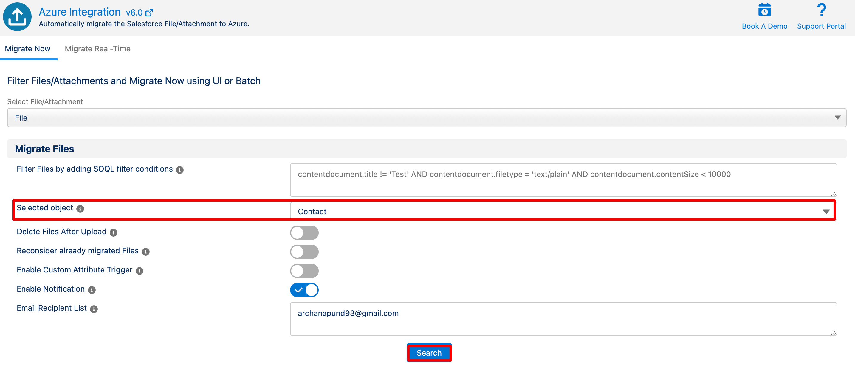Viewport: 855px width, 367px height.
Task: Click the info icon beside SOQL filter conditions
Action: pyautogui.click(x=179, y=170)
